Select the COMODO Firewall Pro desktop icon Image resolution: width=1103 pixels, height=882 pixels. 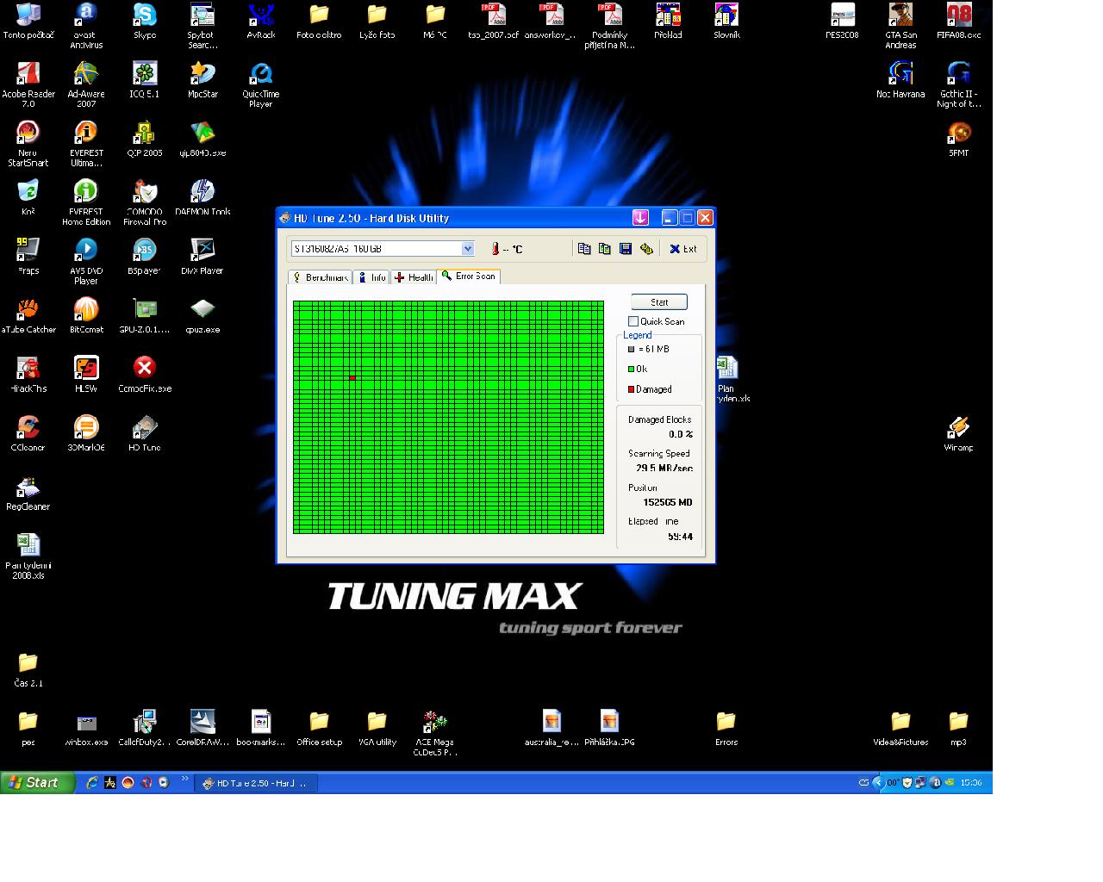[x=145, y=202]
